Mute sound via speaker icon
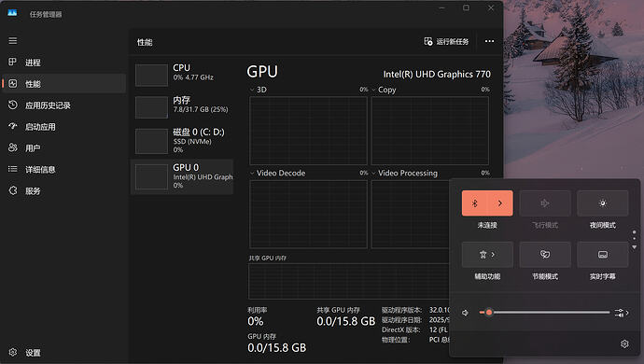The image size is (644, 364). click(465, 313)
